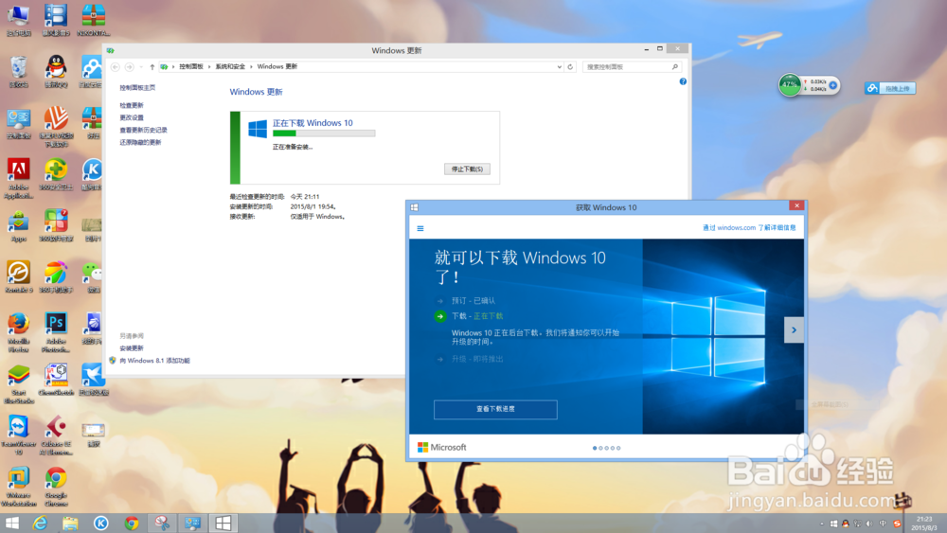Click 向 Windows 8.1 添加功能 link
Image resolution: width=947 pixels, height=533 pixels.
coord(154,361)
